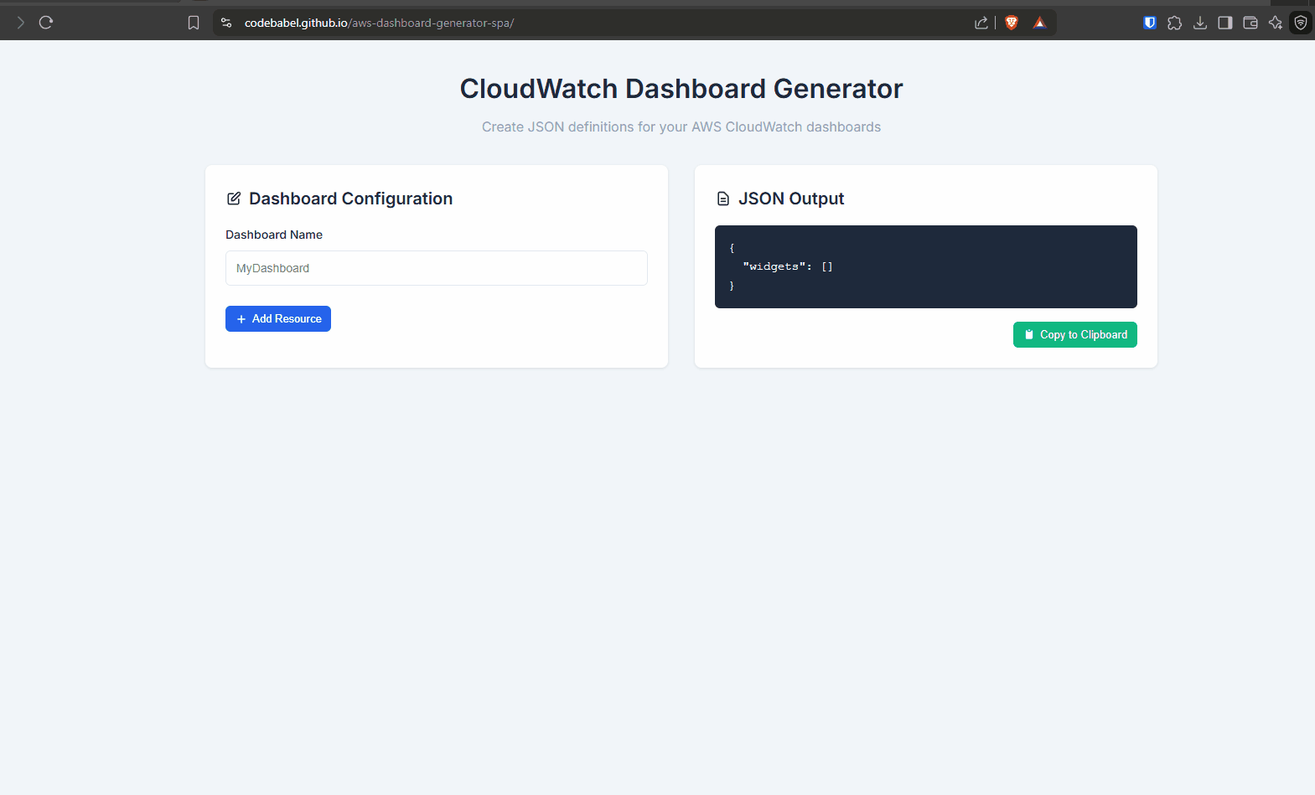Viewport: 1315px width, 795px height.
Task: Launch Leo AI sparkle icon
Action: [1276, 23]
